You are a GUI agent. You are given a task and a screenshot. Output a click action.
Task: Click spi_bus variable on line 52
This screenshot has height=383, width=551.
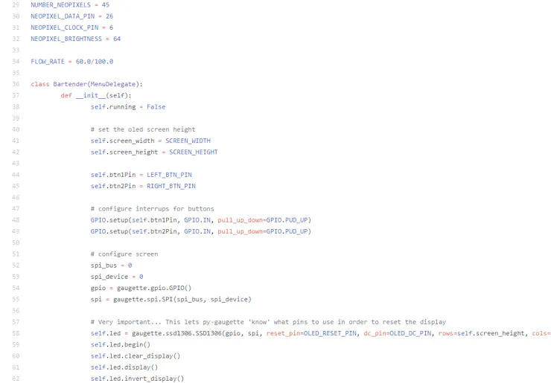point(103,265)
